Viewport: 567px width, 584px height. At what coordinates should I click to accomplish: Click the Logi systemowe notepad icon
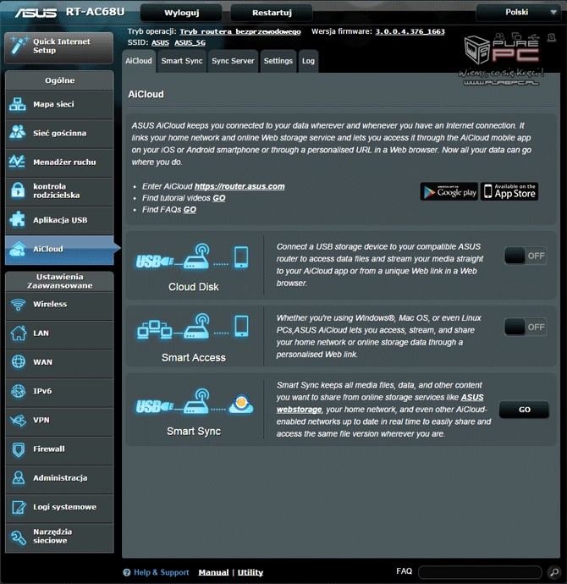click(x=19, y=507)
